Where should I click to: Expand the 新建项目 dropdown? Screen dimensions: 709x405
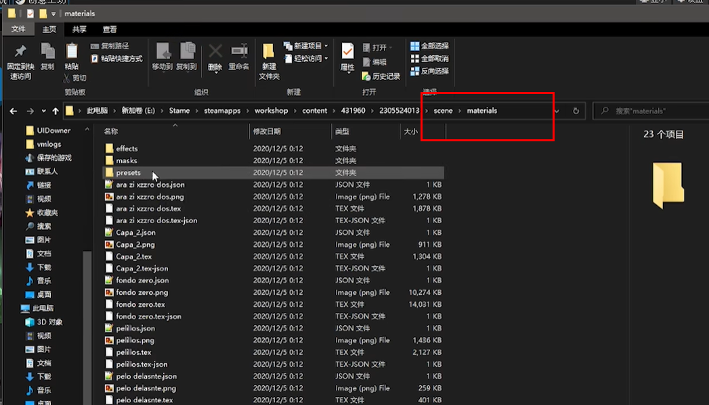(x=306, y=46)
